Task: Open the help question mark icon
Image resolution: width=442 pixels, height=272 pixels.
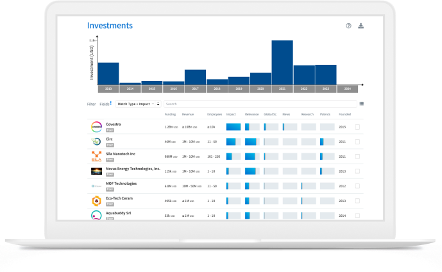Action: [348, 26]
